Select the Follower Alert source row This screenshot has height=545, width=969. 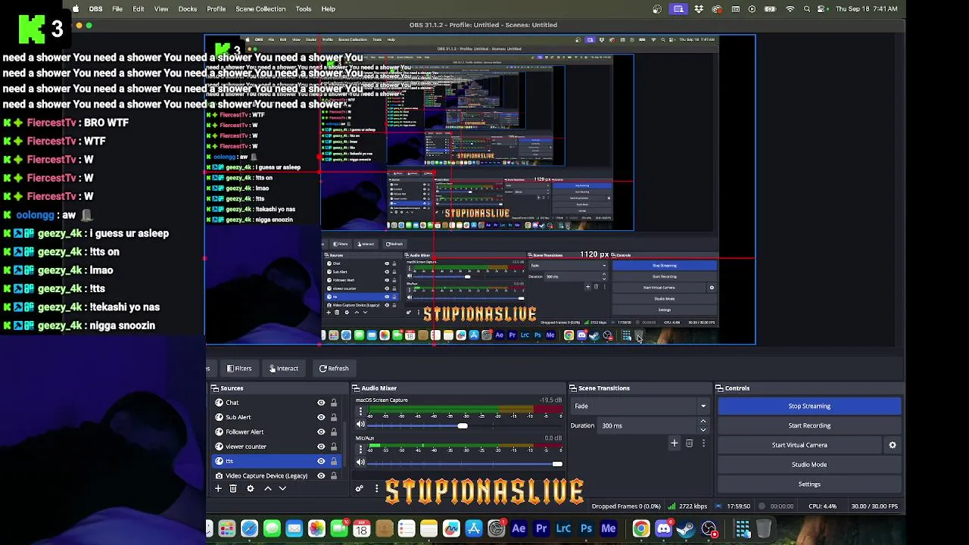coord(276,432)
